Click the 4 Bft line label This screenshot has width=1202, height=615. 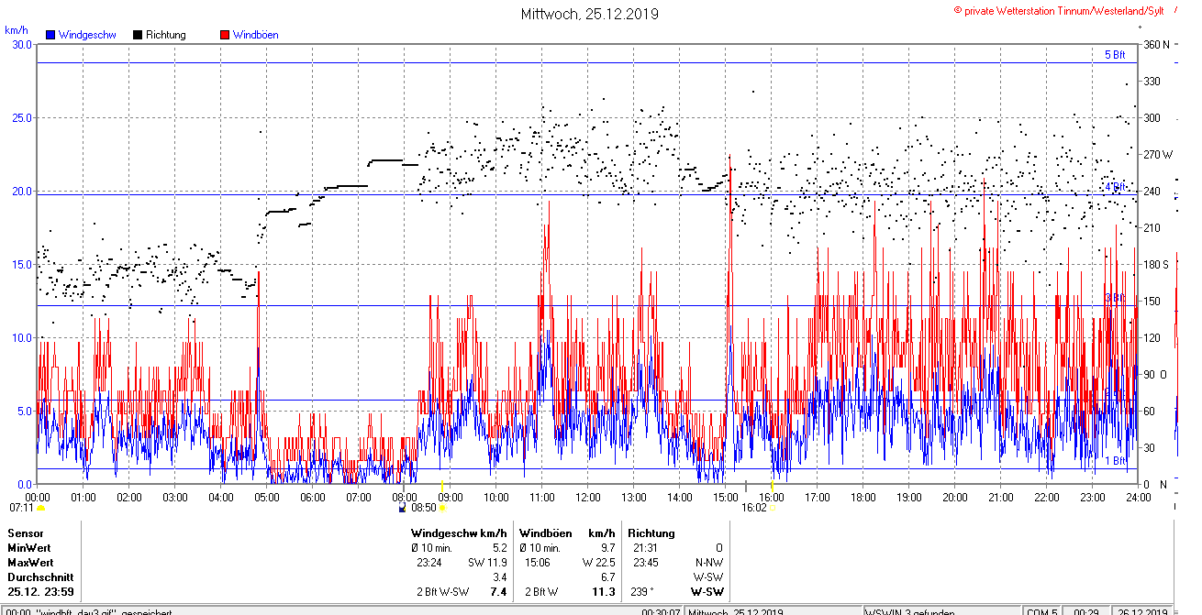1115,187
